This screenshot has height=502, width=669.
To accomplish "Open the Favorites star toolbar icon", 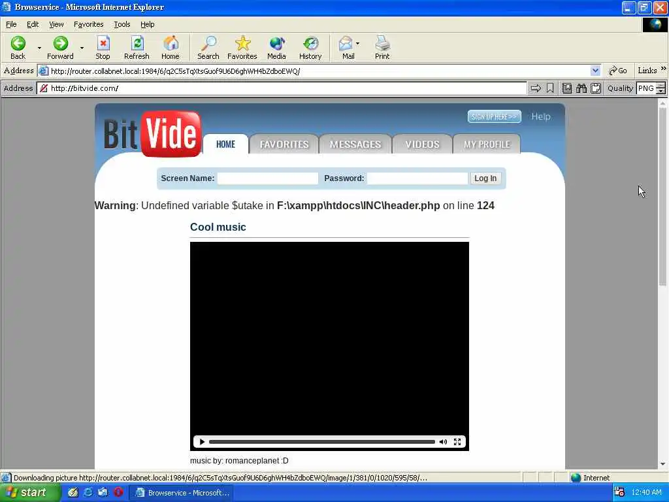I will pos(242,47).
